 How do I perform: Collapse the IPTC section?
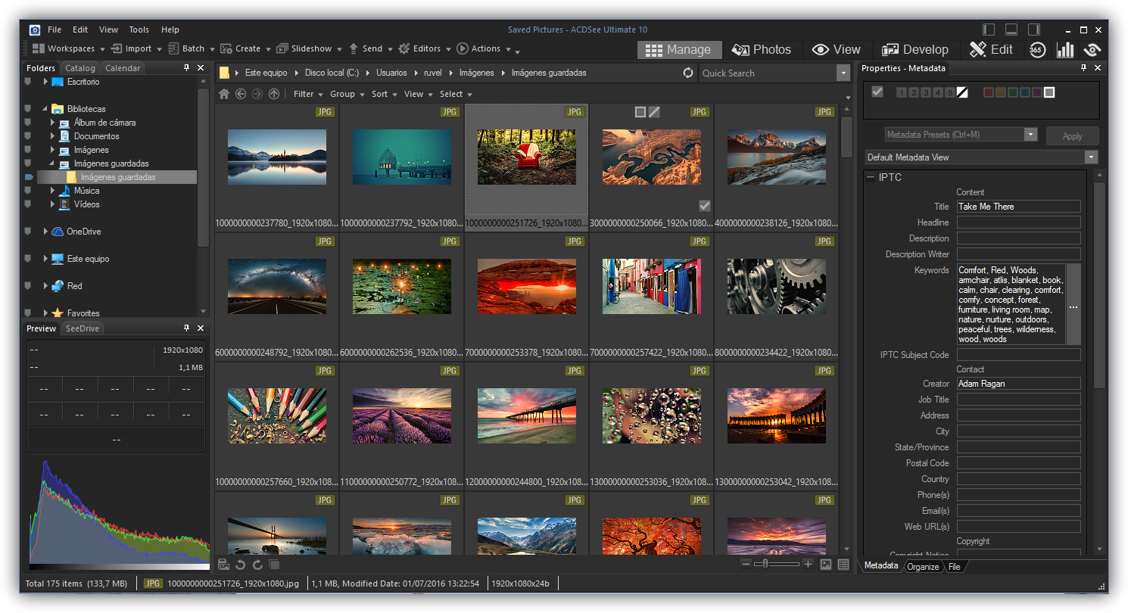tap(871, 178)
